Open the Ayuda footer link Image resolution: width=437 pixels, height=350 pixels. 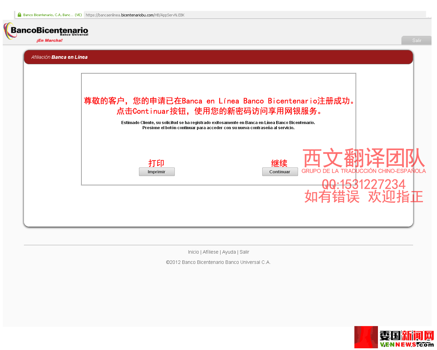[x=229, y=252]
